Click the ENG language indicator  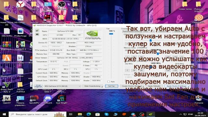[190, 114]
